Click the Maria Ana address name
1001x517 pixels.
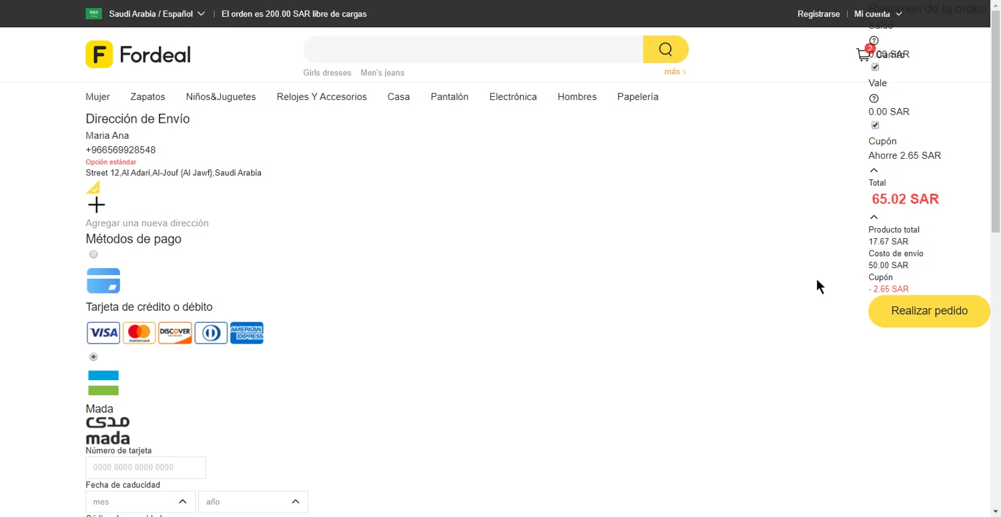107,135
